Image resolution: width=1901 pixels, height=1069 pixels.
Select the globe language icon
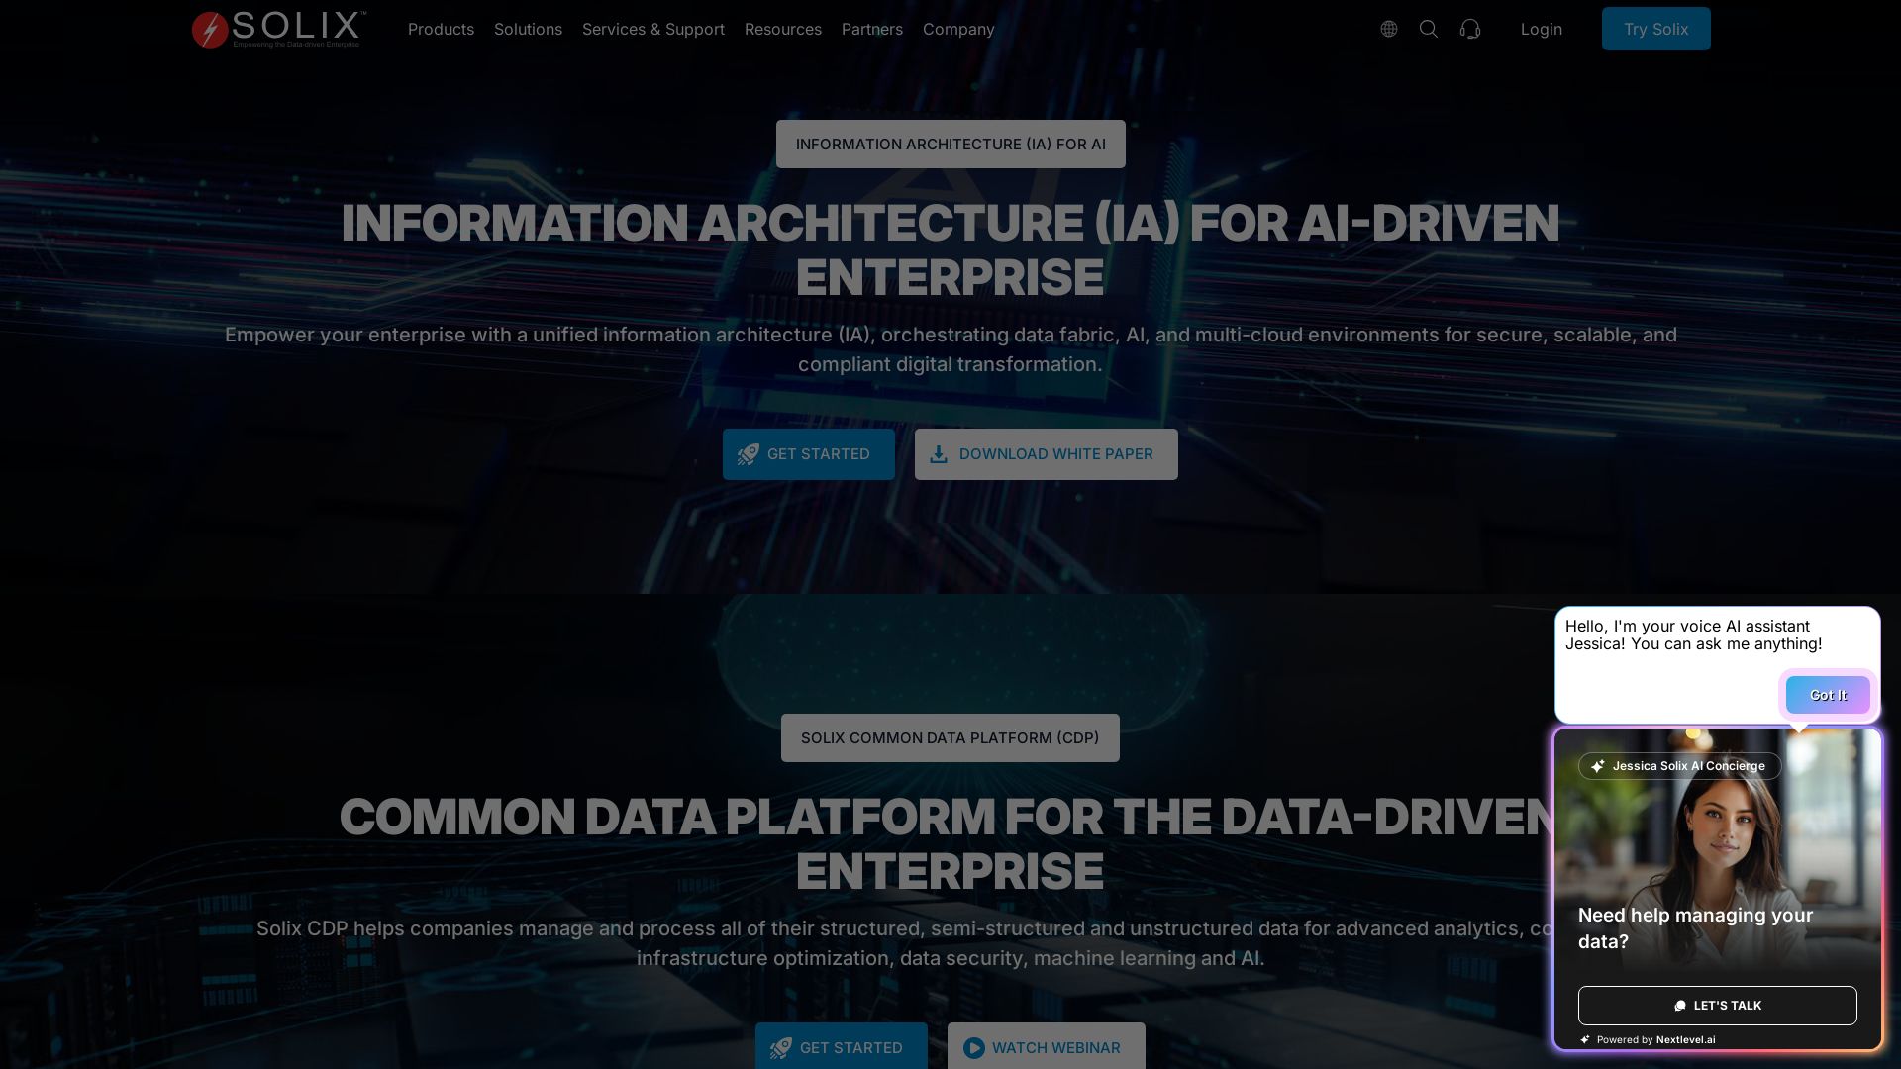(x=1389, y=29)
